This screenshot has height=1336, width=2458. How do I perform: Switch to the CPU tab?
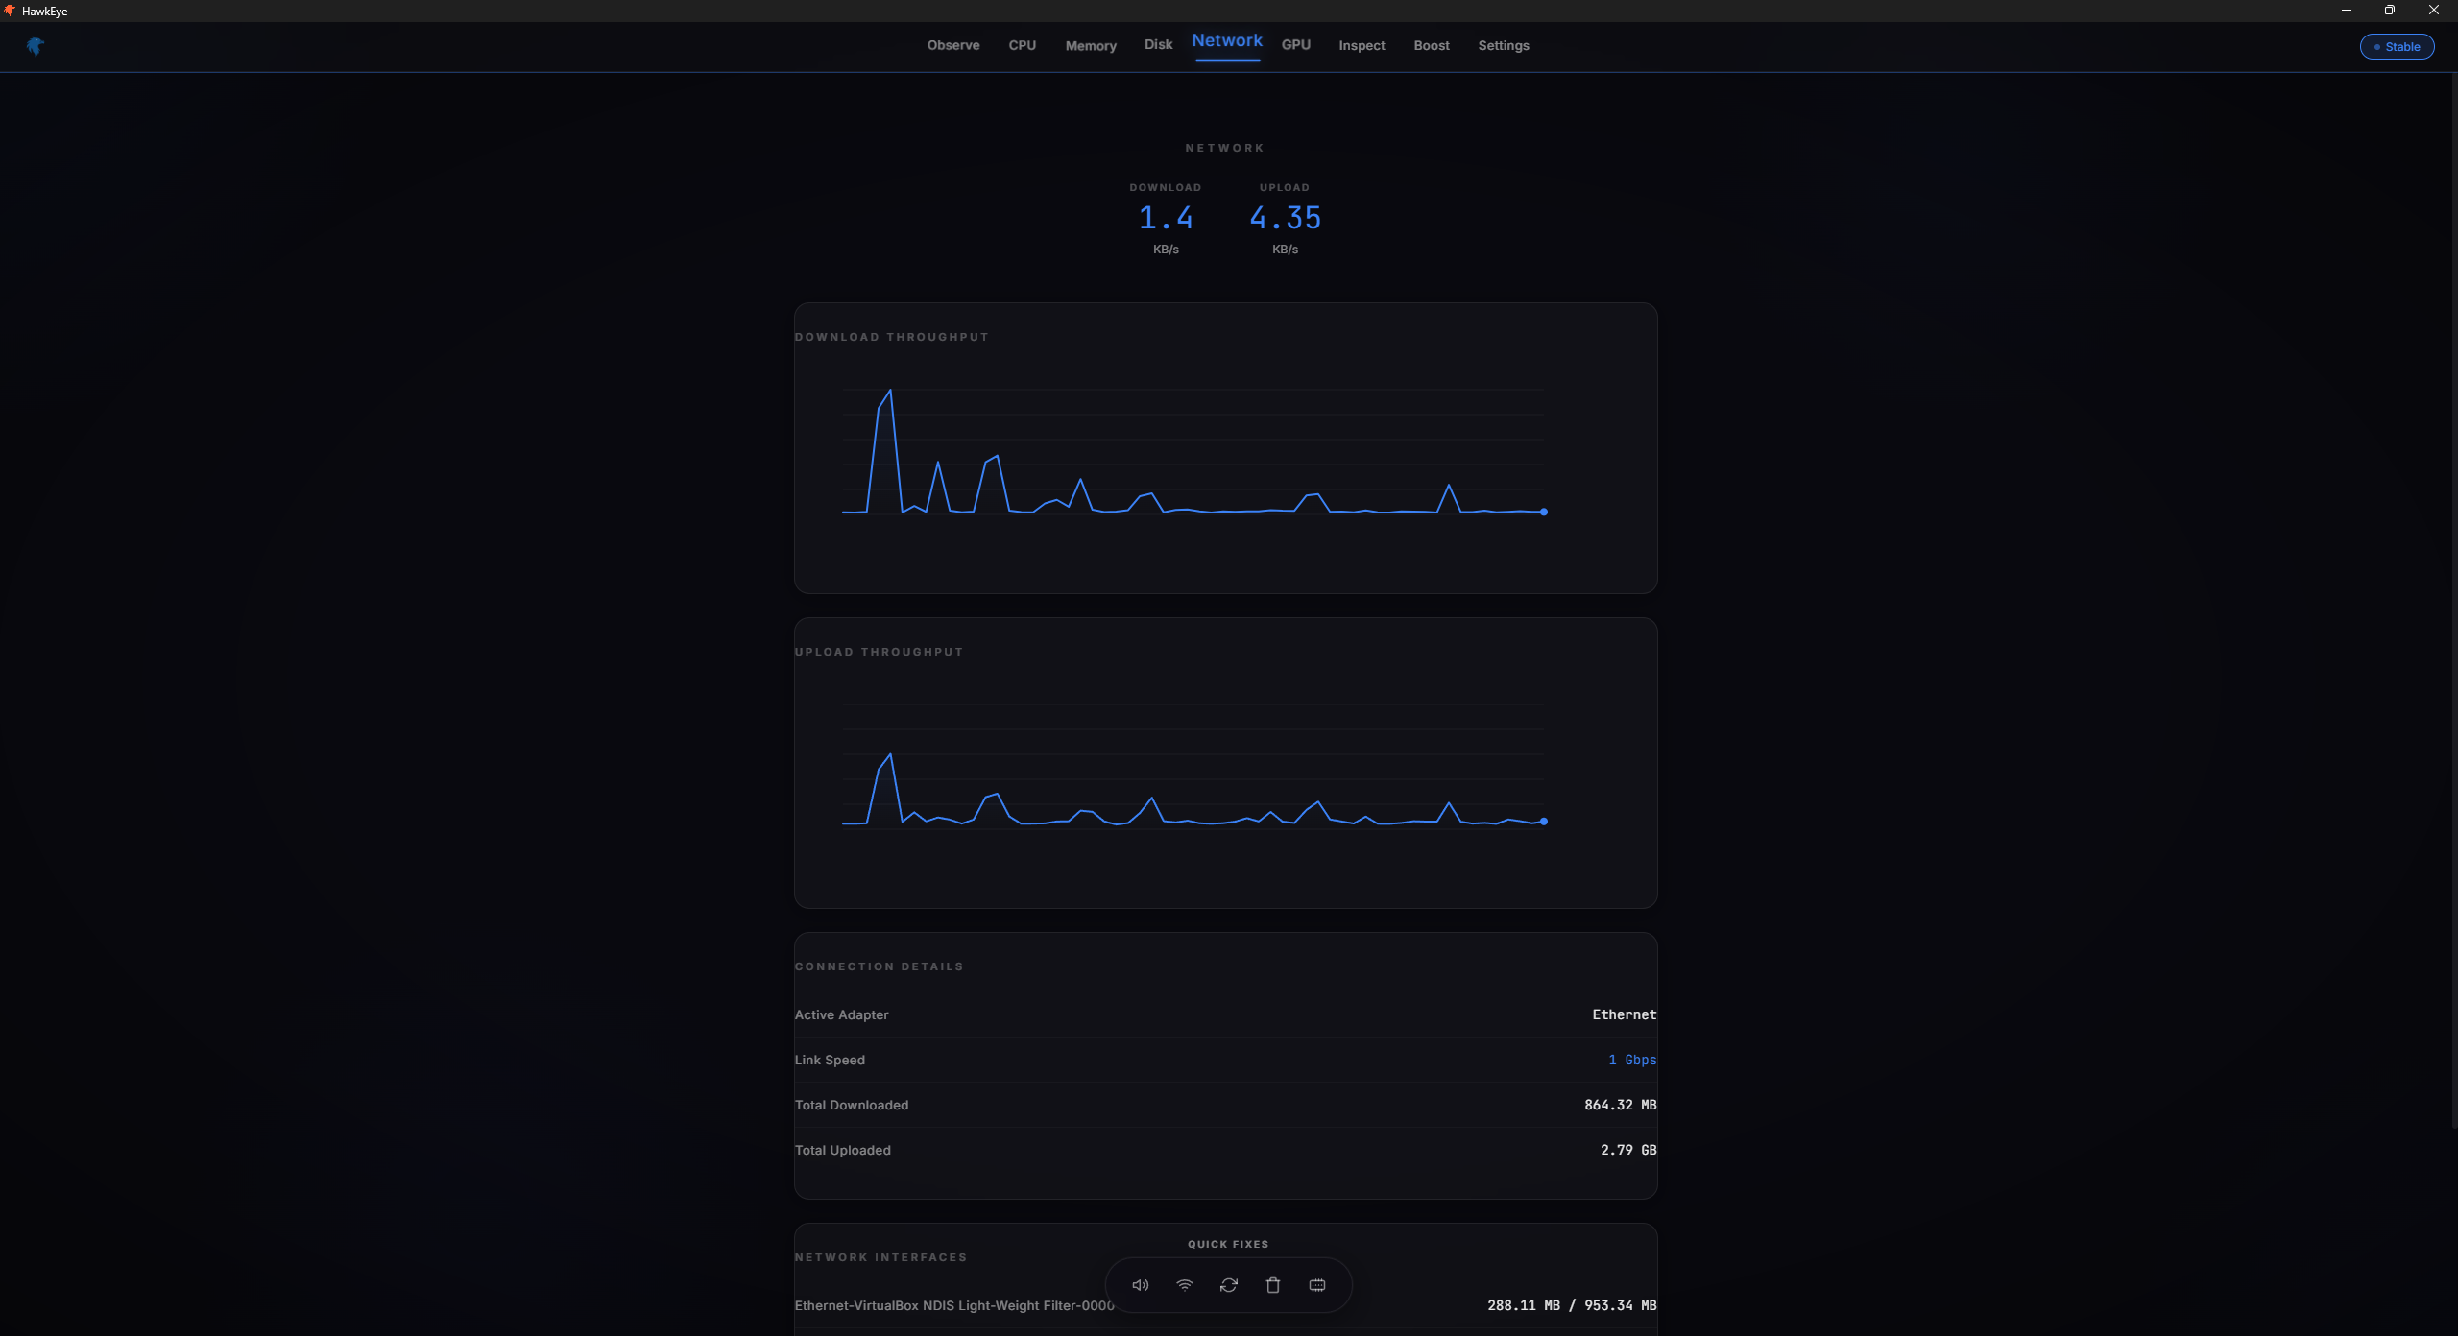click(1022, 45)
